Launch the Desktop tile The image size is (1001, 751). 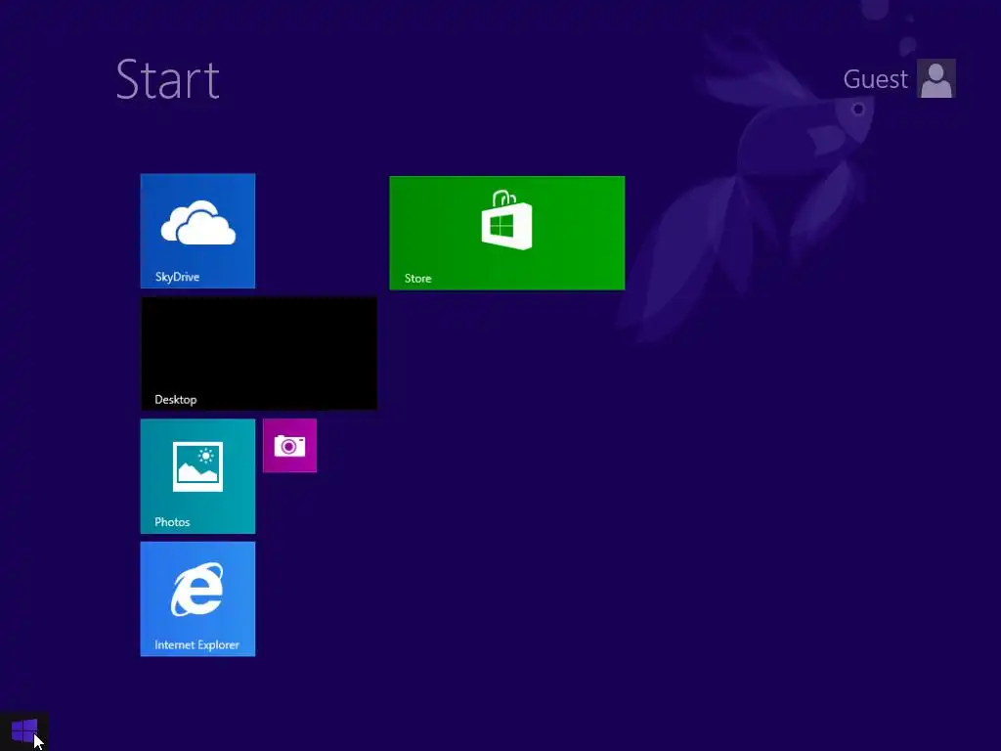[258, 353]
